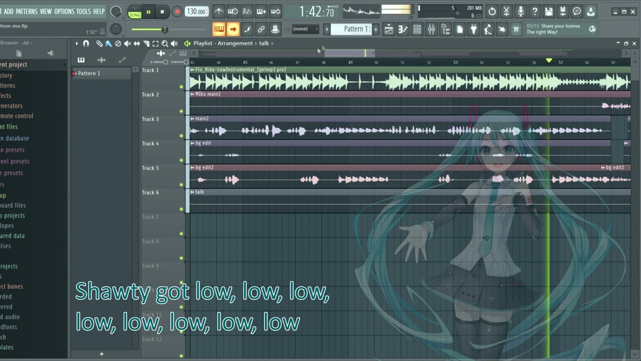Viewport: 641px width, 361px height.
Task: Select the playlist Paint brush tool
Action: tap(109, 44)
